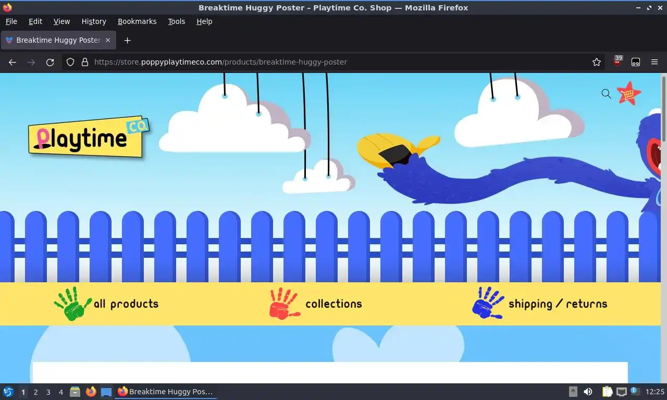Launch the file manager from the panel
Viewport: 667px width, 400px height.
(75, 392)
